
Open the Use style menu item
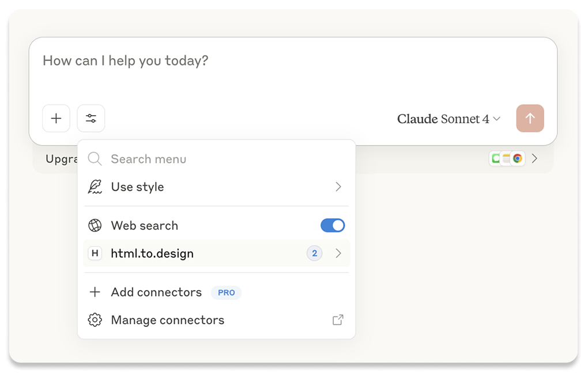216,186
